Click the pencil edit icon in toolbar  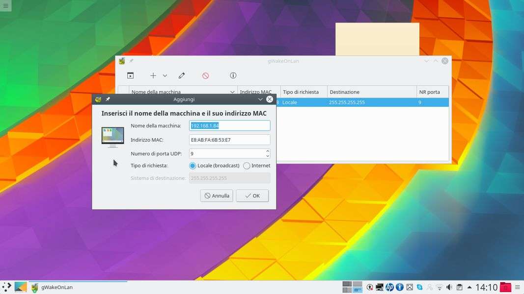tap(182, 75)
